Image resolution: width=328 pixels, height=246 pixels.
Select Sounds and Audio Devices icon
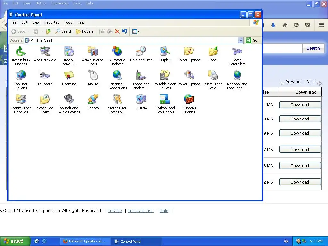69,104
